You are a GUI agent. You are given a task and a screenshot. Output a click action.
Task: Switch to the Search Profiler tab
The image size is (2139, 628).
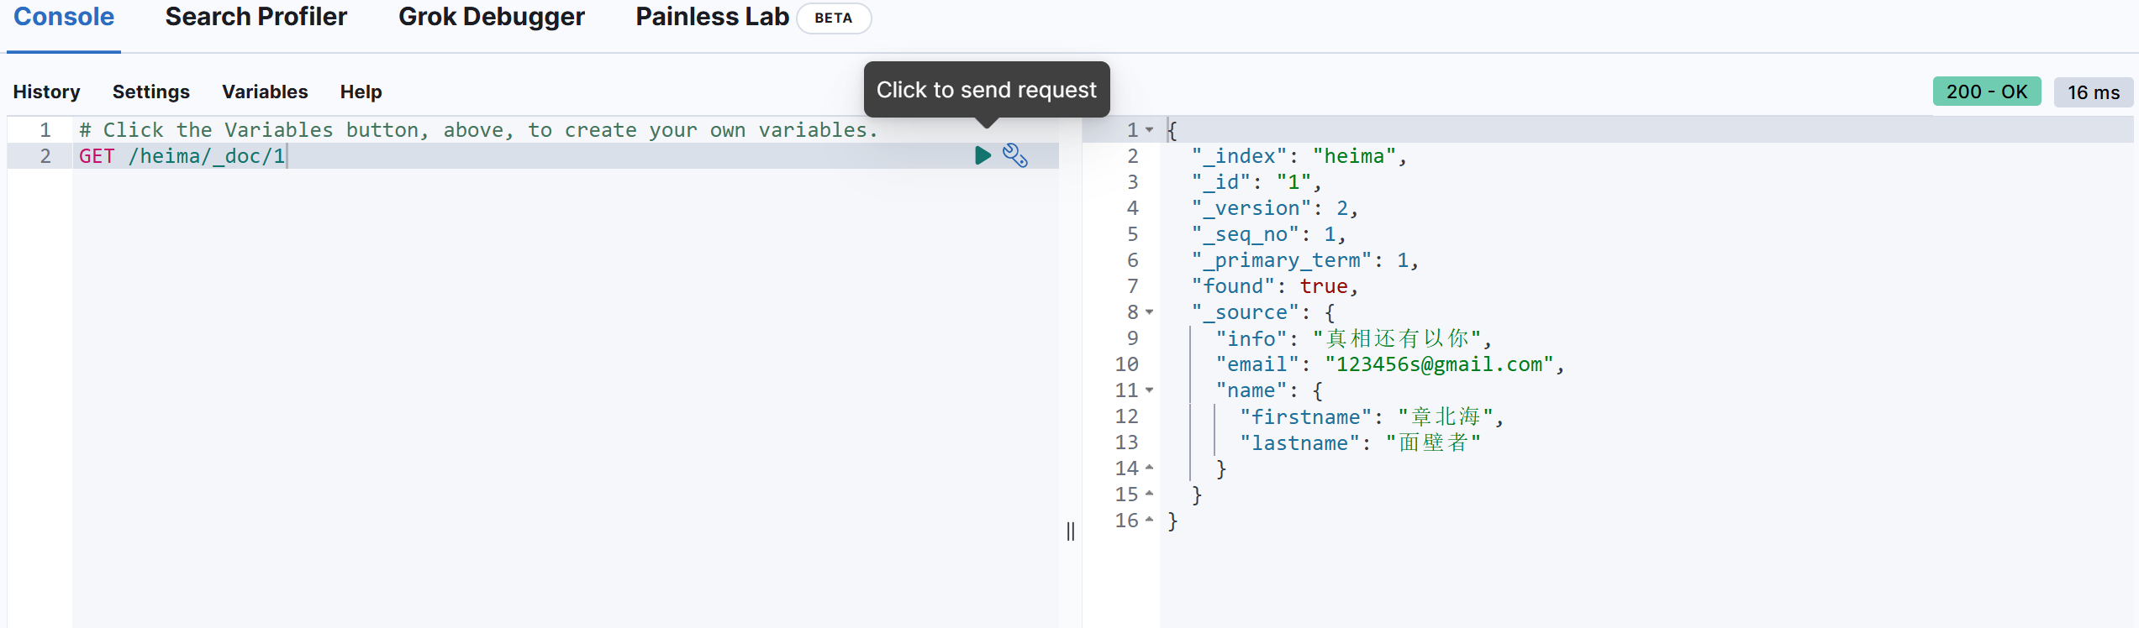pyautogui.click(x=256, y=17)
